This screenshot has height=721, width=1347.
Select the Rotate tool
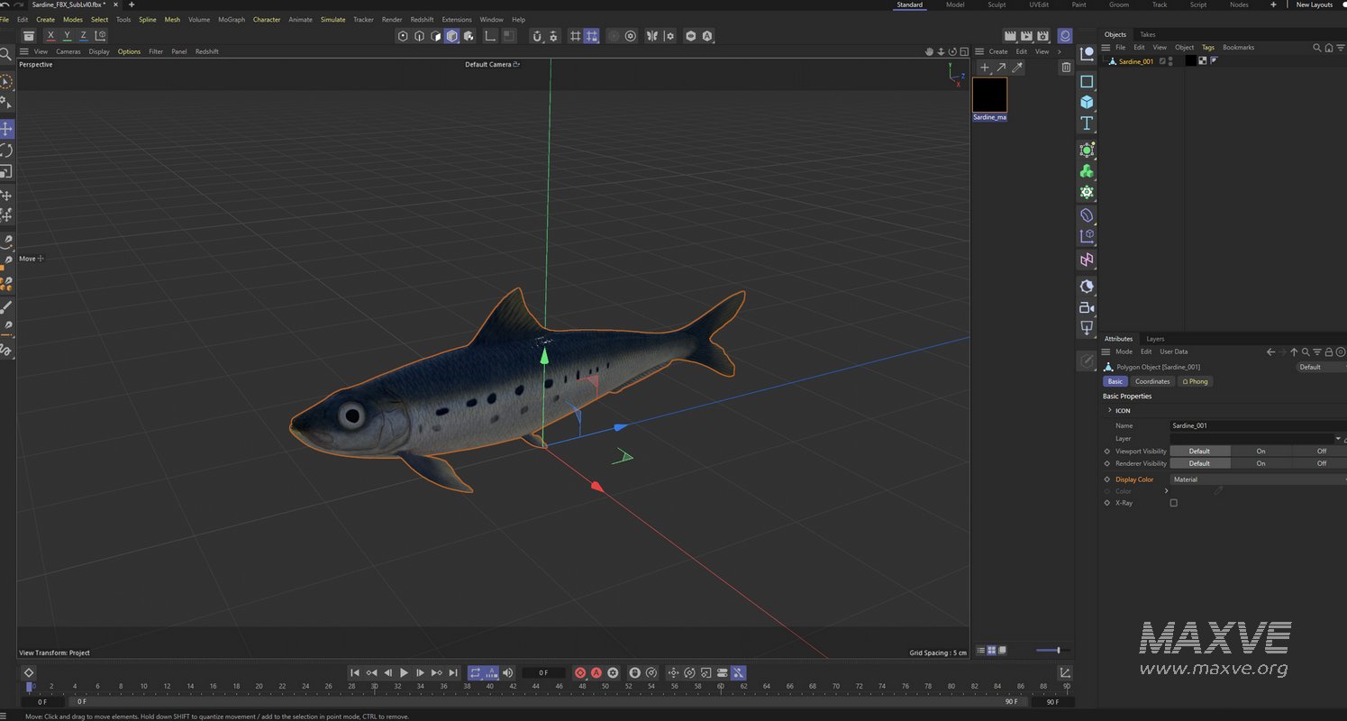[6, 151]
